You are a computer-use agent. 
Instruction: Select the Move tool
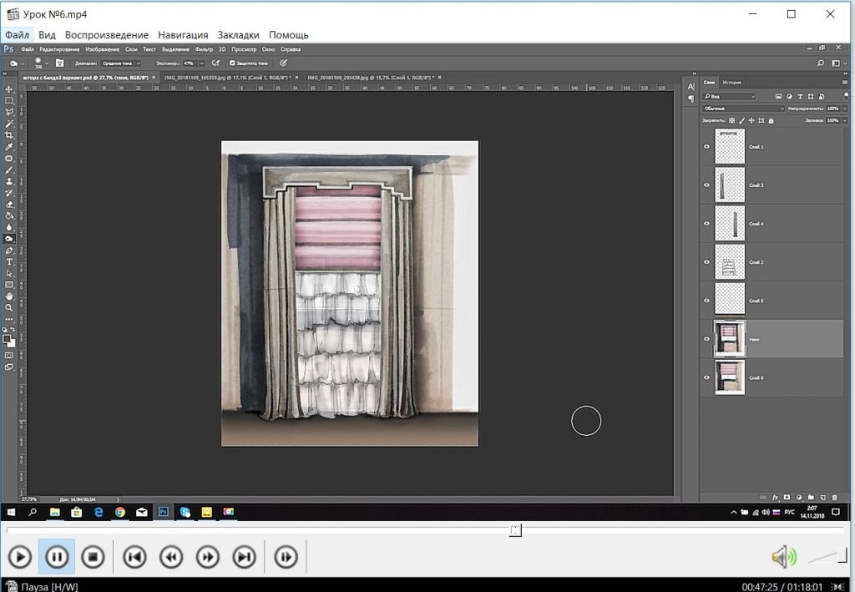[9, 89]
